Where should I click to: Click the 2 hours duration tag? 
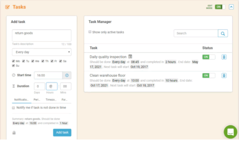tap(171, 62)
